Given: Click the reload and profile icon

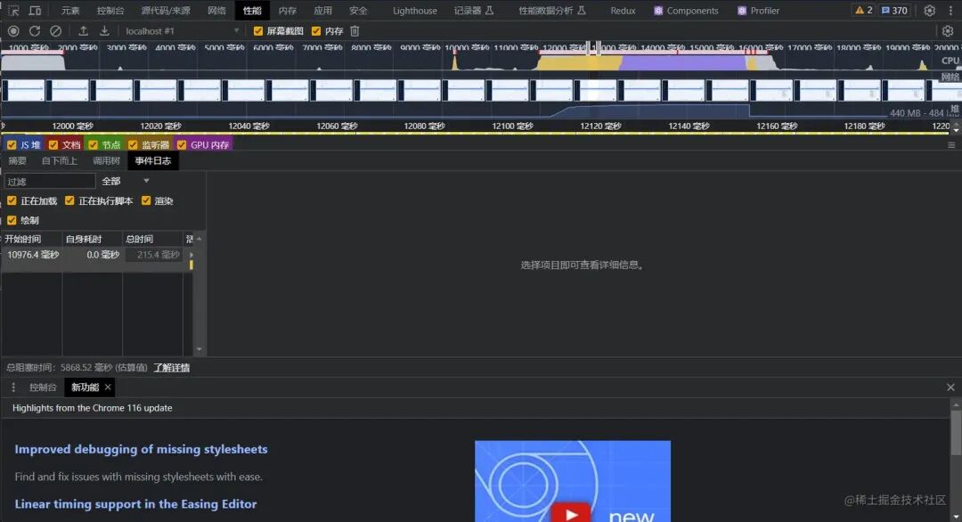Looking at the screenshot, I should pos(35,30).
